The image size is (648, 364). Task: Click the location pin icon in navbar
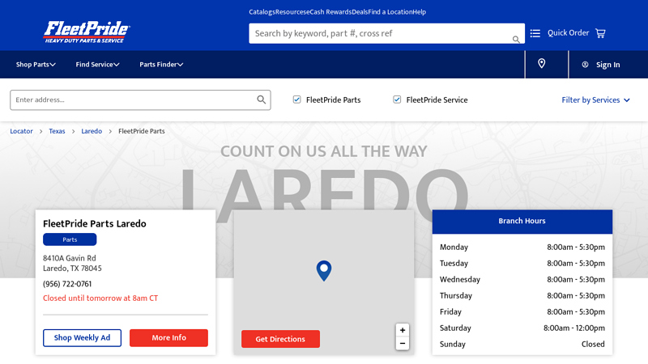(x=542, y=64)
